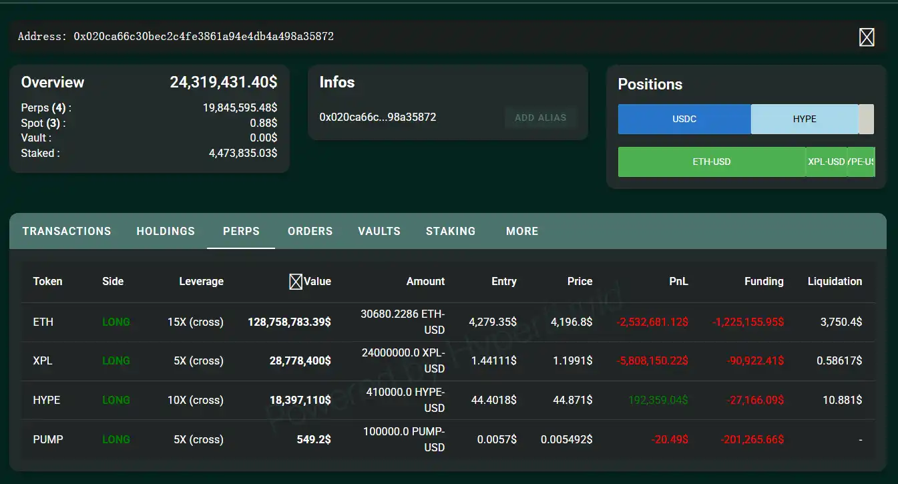The height and width of the screenshot is (484, 898).
Task: Click the icon right of the address bar
Action: (866, 37)
